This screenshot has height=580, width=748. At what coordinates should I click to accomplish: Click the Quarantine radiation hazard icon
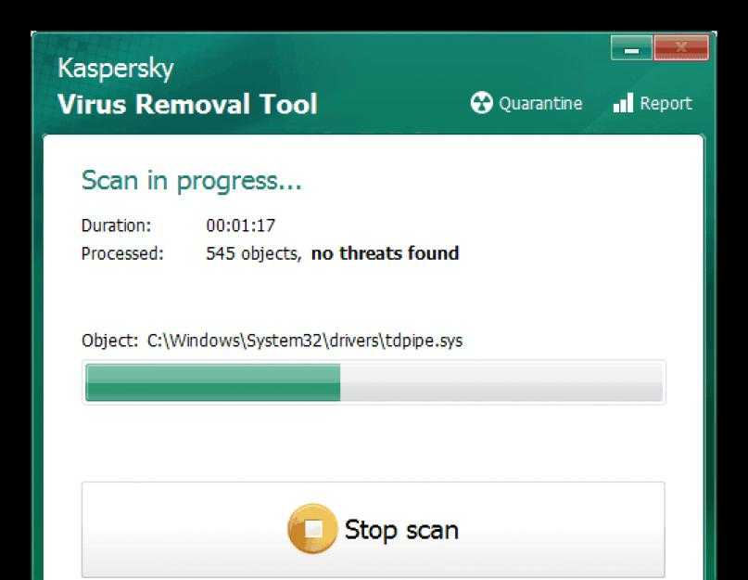coord(481,103)
